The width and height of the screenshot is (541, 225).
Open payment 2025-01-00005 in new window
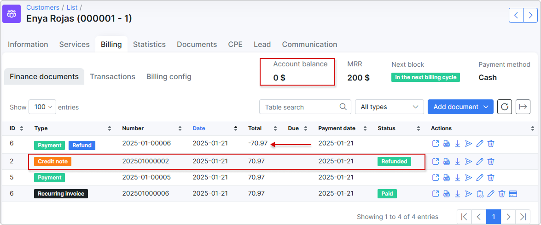436,178
